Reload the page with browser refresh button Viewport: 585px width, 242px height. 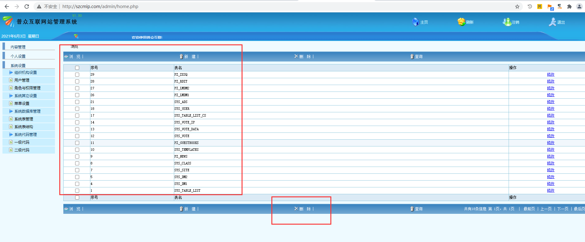coord(27,7)
